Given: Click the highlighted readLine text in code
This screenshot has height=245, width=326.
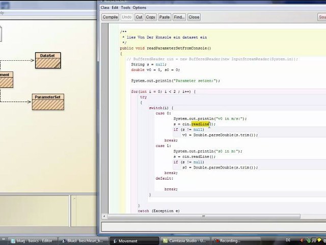Looking at the screenshot, I should [x=200, y=124].
